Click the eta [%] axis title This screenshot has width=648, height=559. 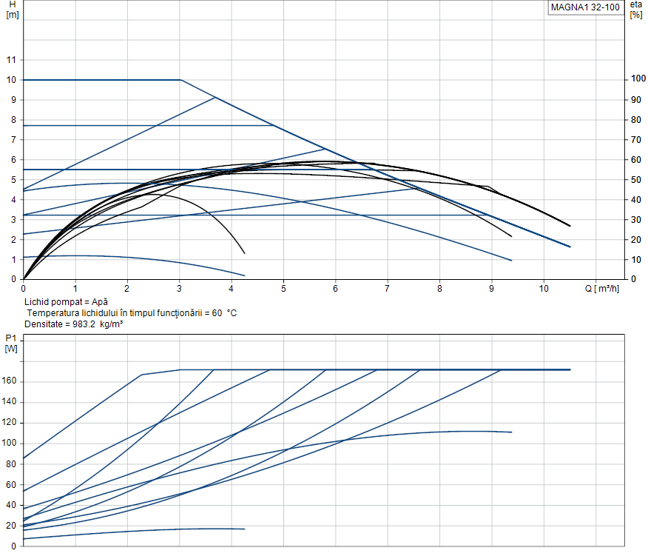tap(635, 10)
